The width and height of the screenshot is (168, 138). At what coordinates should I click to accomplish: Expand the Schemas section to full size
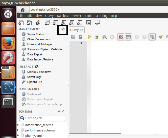point(63,111)
